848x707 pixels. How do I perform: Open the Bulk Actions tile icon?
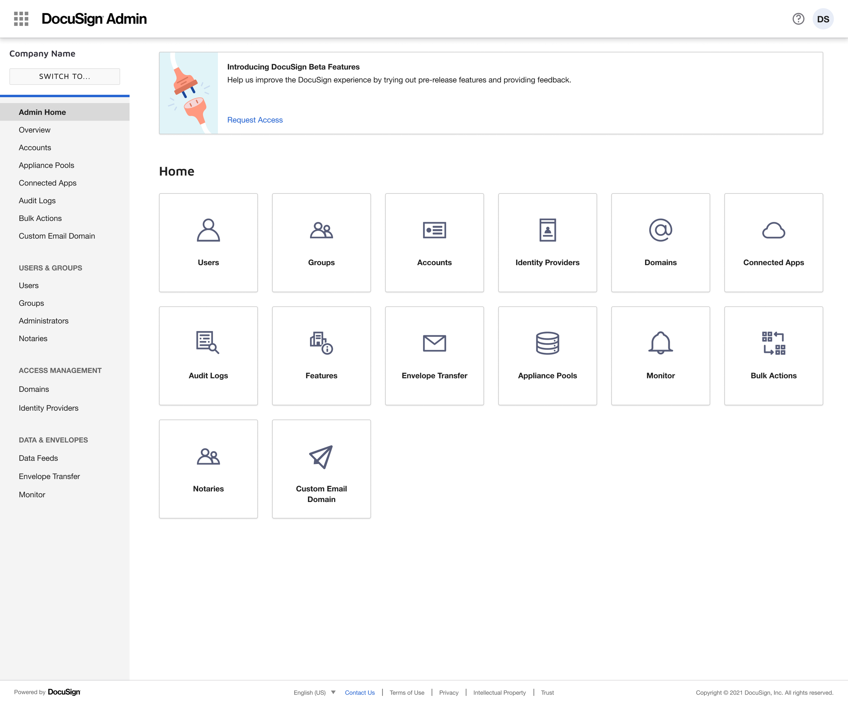click(x=773, y=342)
